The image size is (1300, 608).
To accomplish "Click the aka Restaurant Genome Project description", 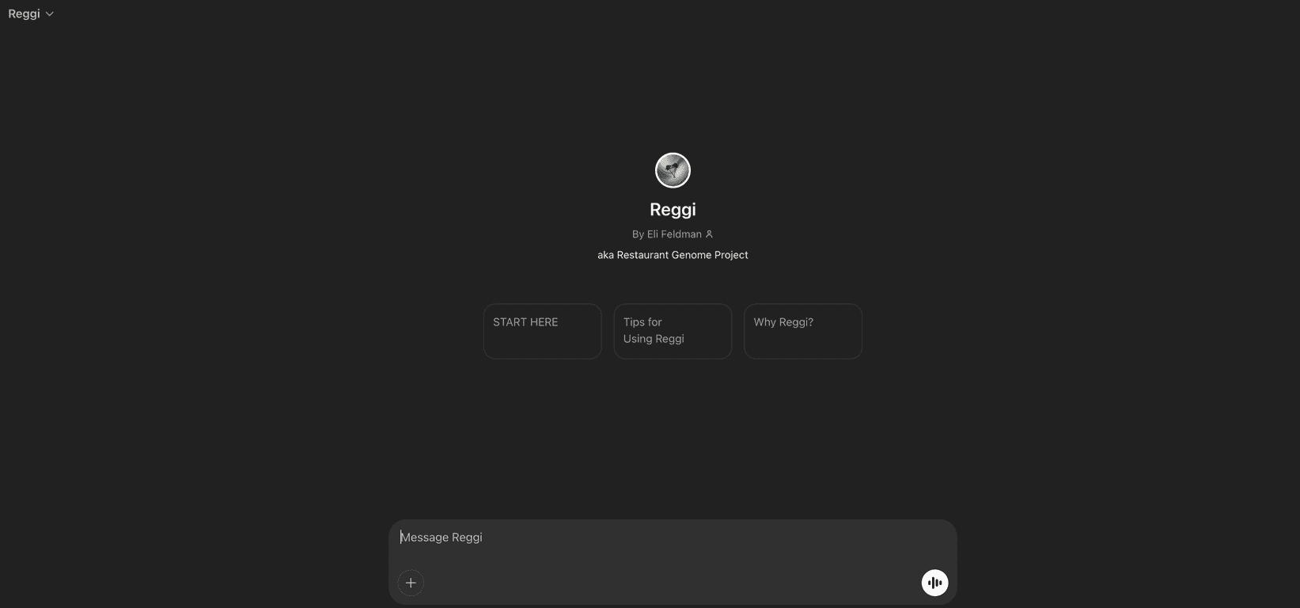I will pyautogui.click(x=673, y=255).
